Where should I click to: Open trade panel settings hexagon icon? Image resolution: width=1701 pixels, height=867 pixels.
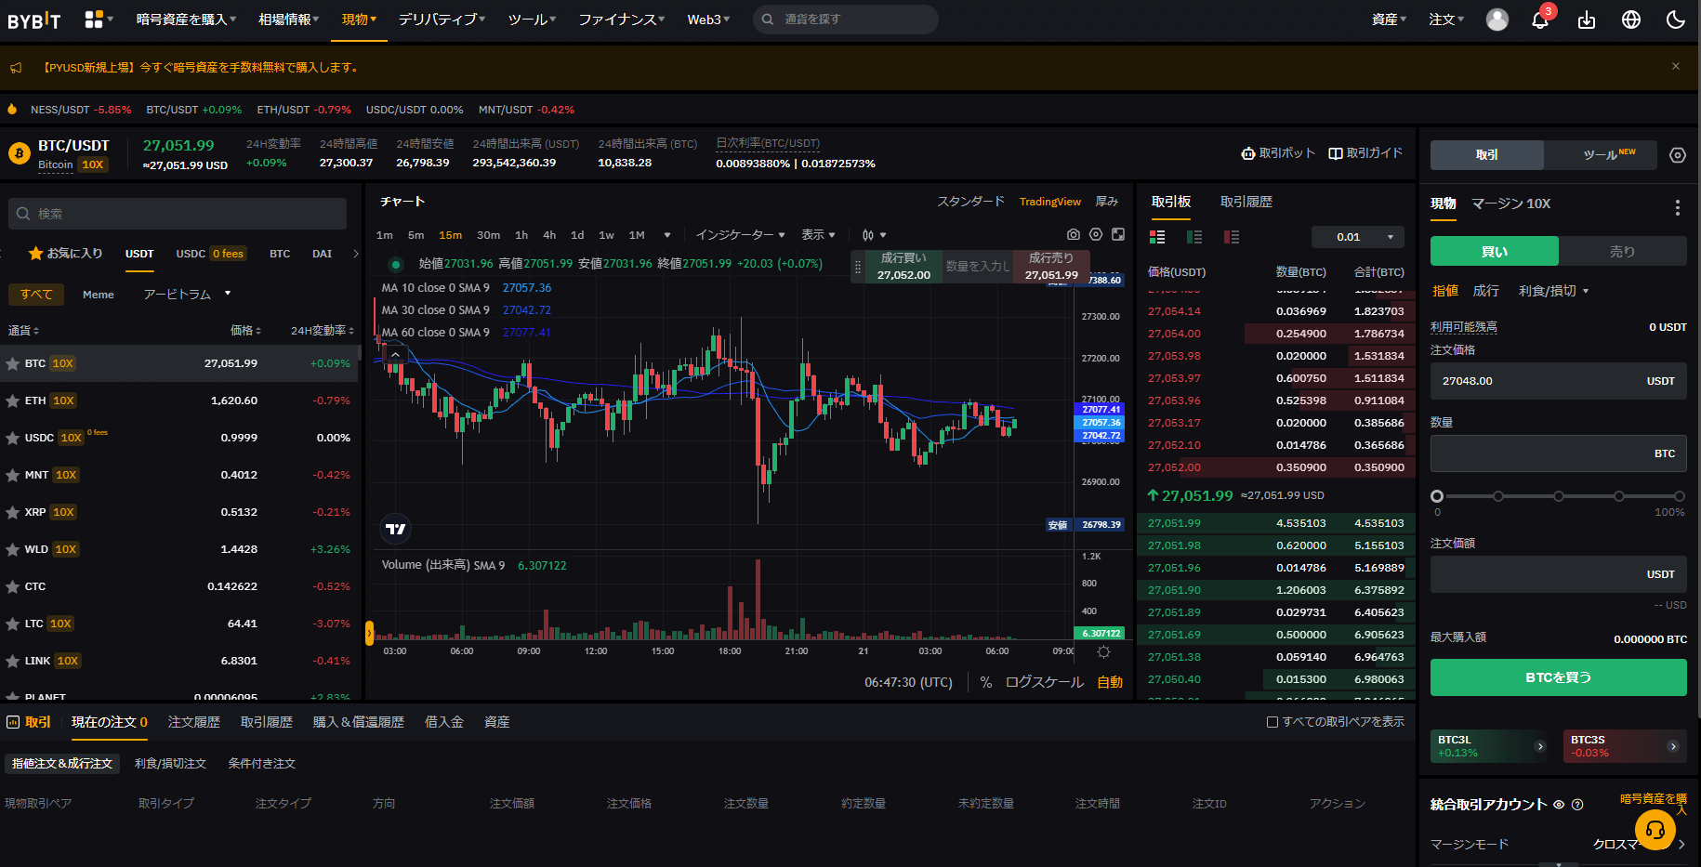tap(1678, 155)
